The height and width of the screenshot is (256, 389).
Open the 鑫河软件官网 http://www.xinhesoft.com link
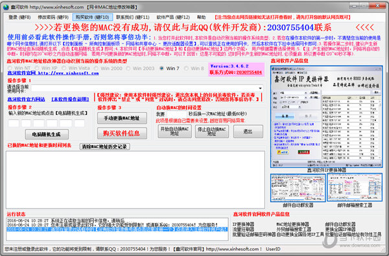53,73
